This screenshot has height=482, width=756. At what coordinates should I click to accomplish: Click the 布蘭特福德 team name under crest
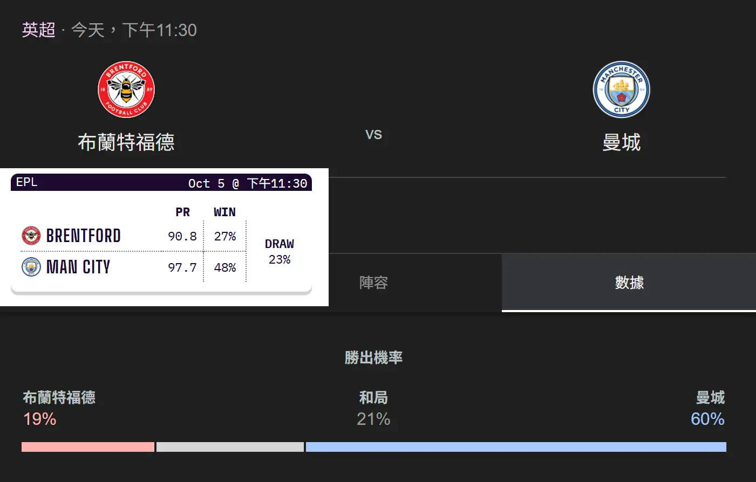tap(126, 142)
